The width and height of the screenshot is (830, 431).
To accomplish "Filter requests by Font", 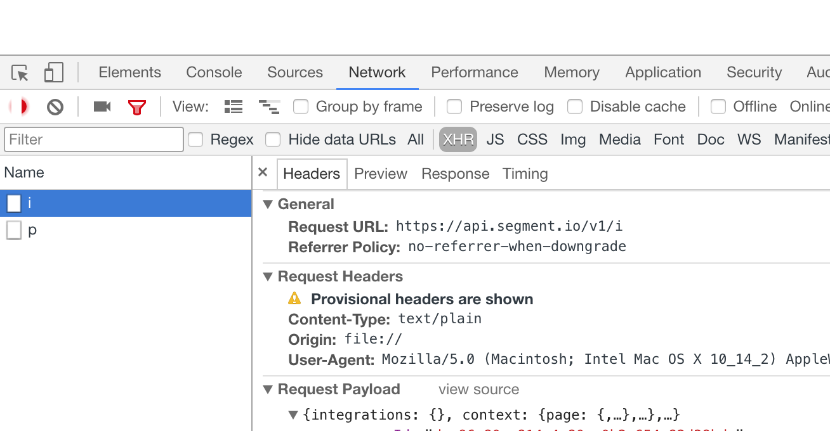I will [x=669, y=139].
